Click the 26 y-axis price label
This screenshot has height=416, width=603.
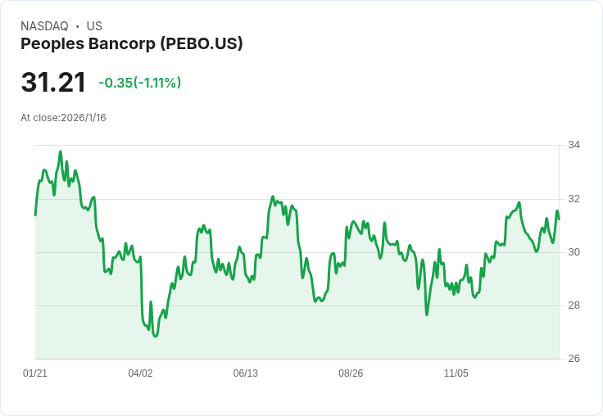click(574, 359)
